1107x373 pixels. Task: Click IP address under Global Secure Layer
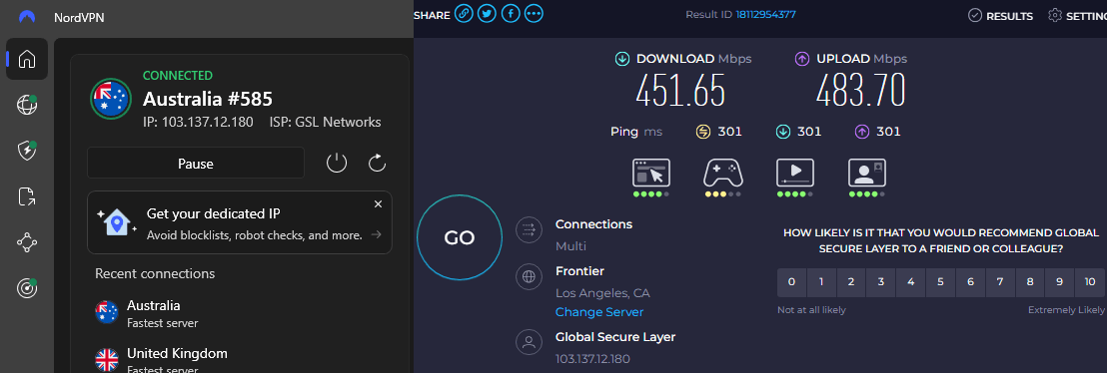pyautogui.click(x=593, y=359)
